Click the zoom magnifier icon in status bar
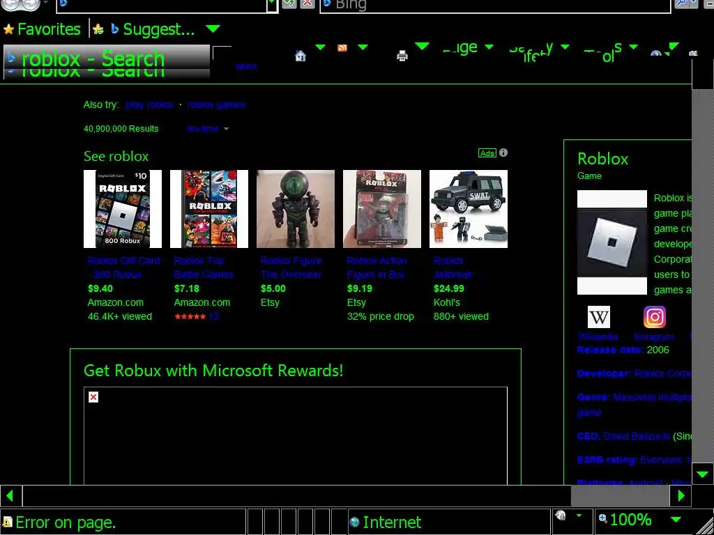714x535 pixels. click(603, 518)
